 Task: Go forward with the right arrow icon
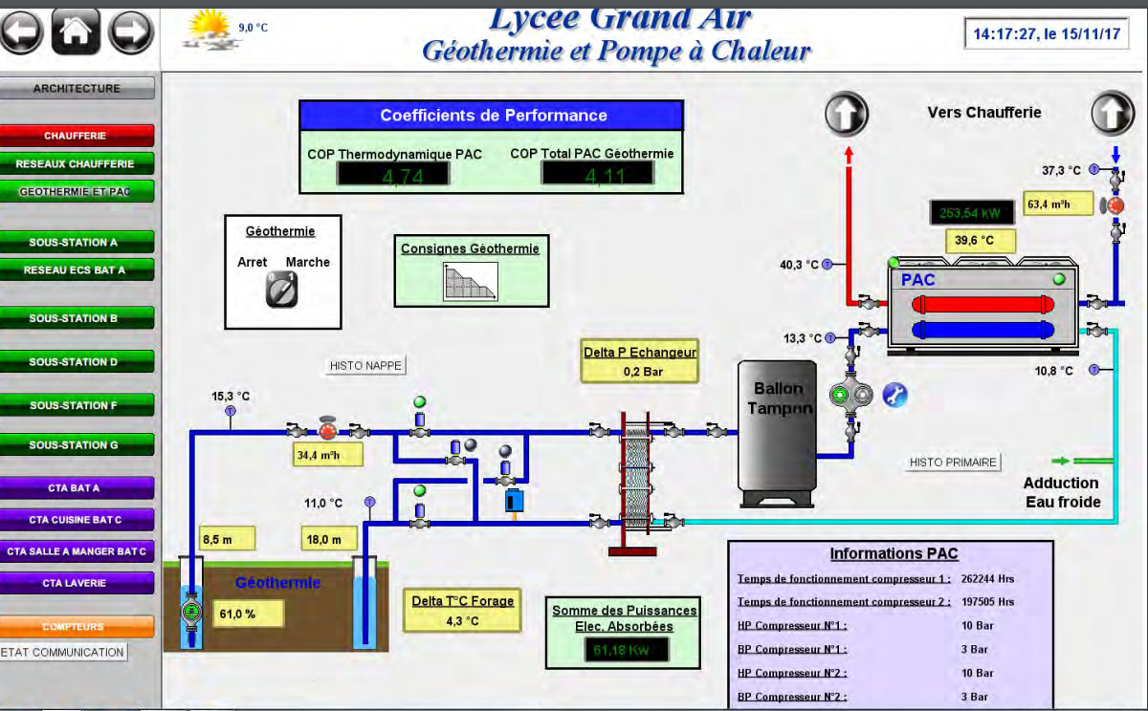pos(131,32)
